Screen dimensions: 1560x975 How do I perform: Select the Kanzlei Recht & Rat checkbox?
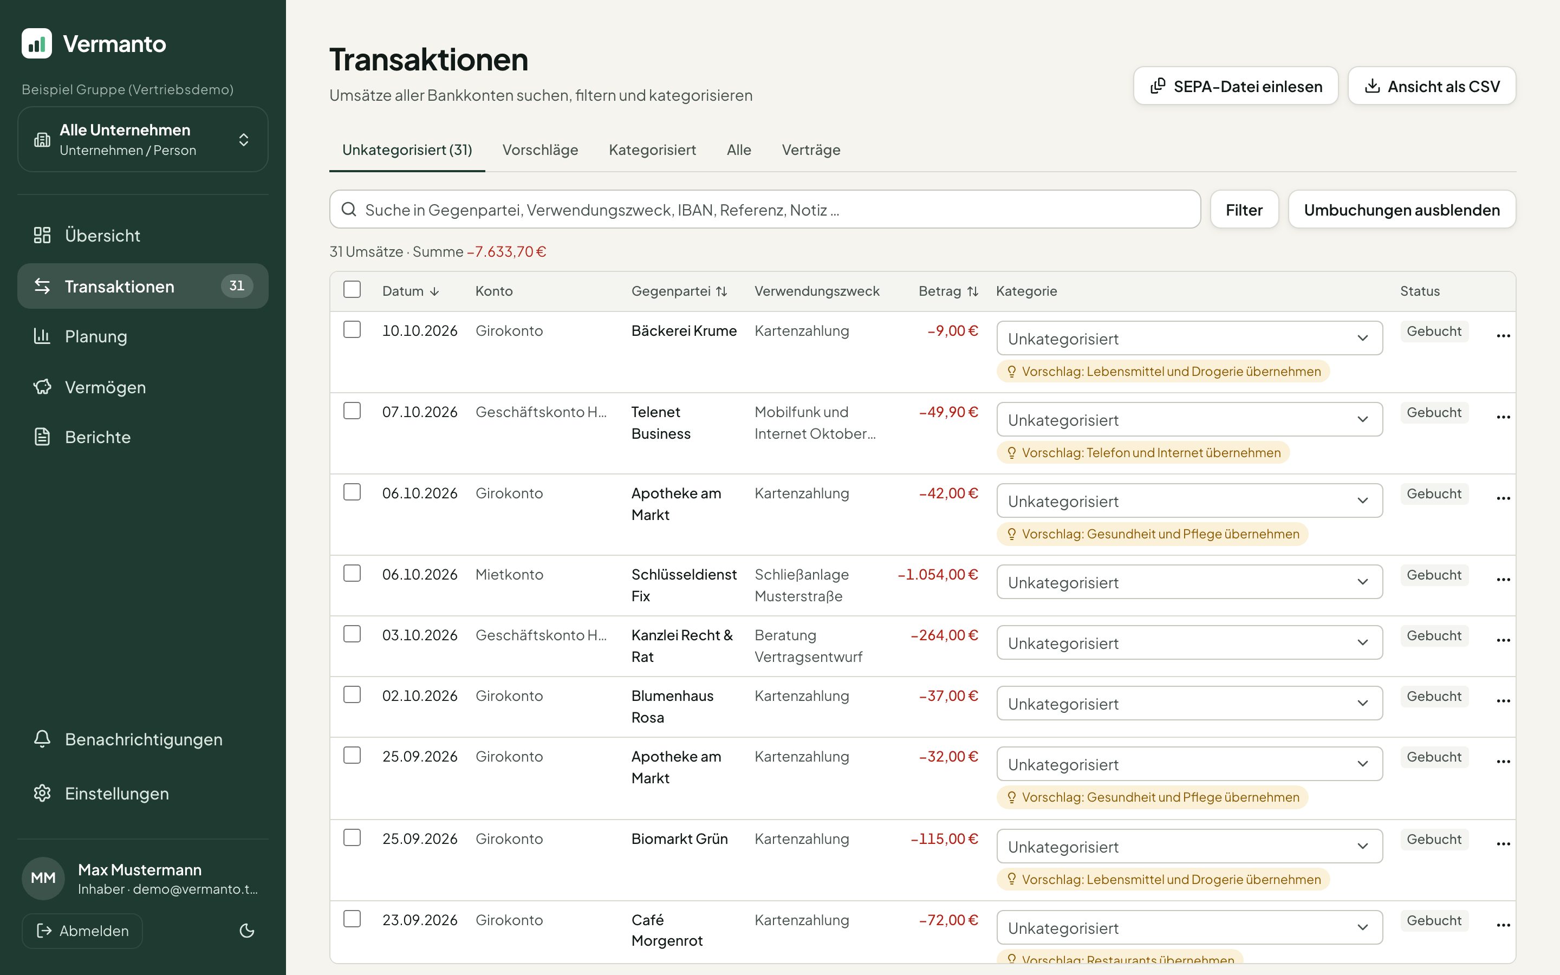point(352,634)
